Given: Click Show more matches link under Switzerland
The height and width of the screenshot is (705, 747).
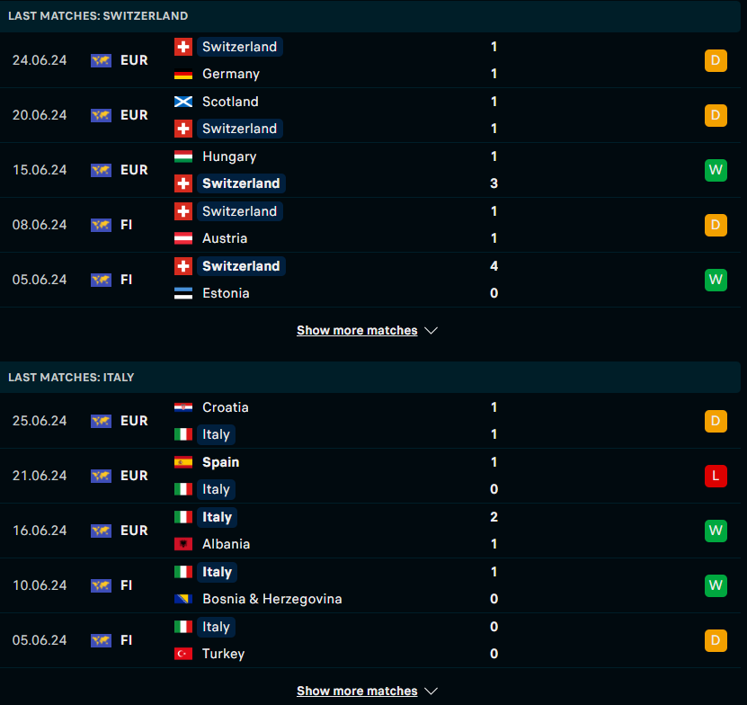Looking at the screenshot, I should (357, 330).
